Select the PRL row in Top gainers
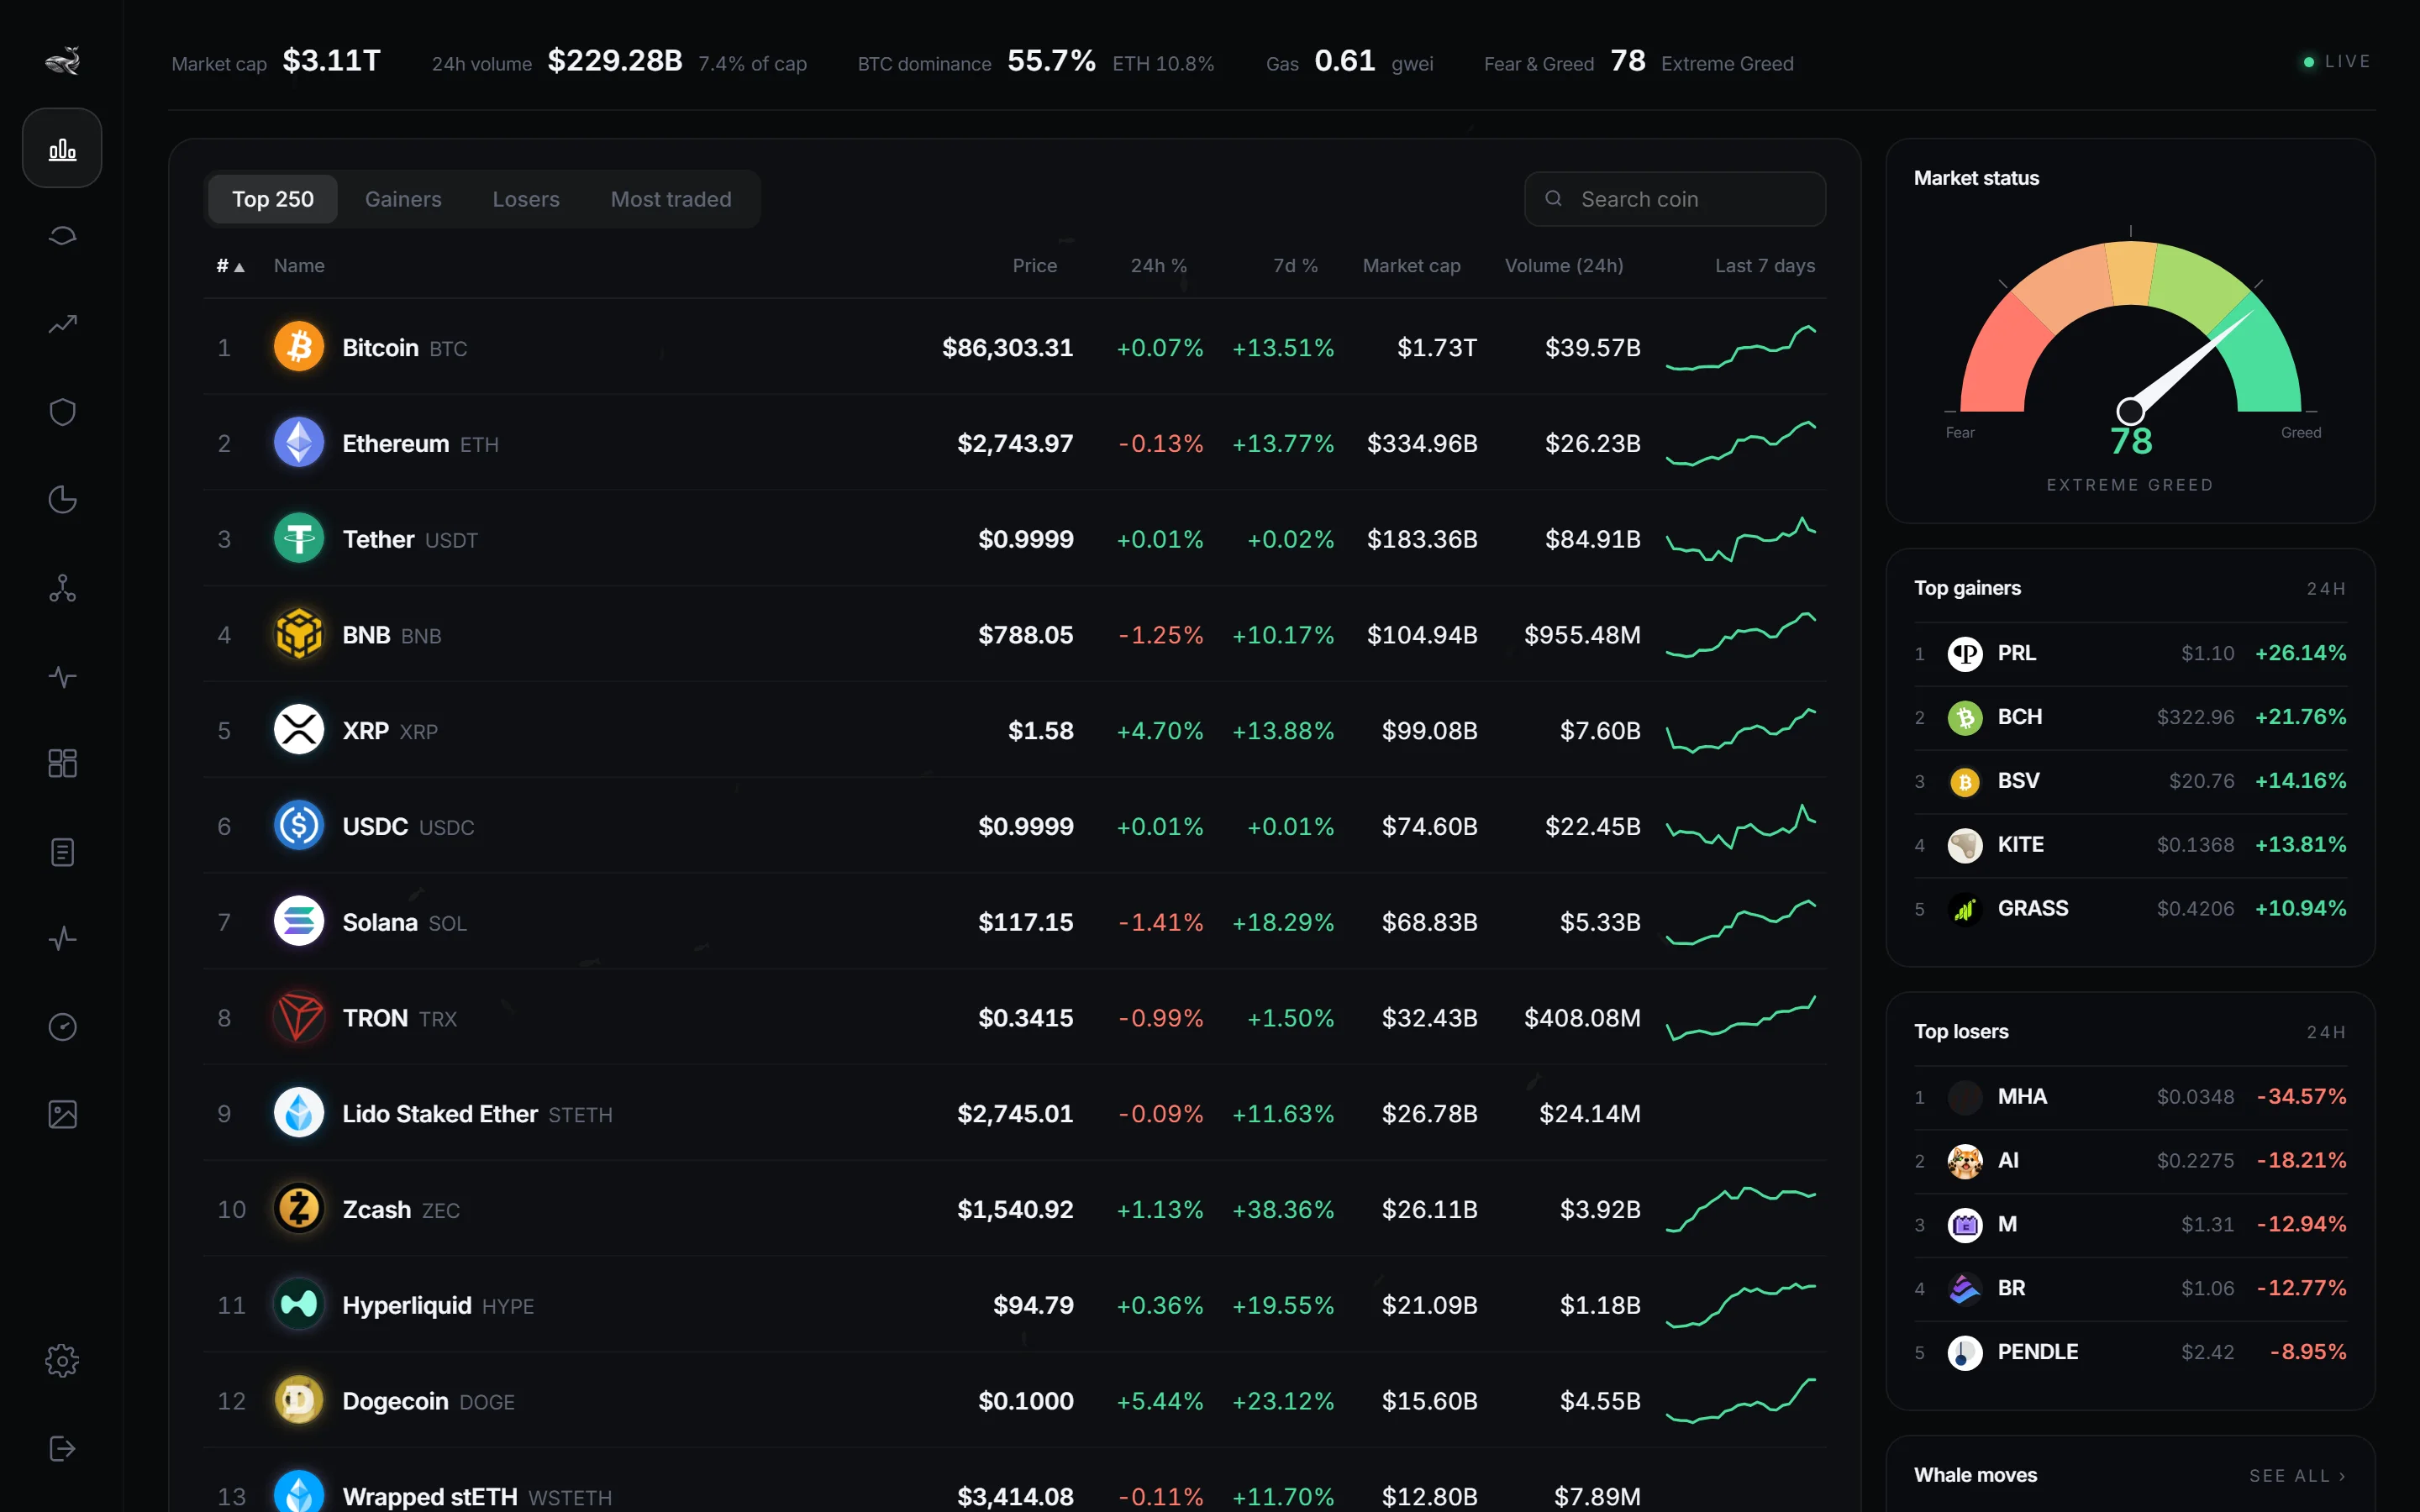2420x1512 pixels. pyautogui.click(x=2130, y=653)
